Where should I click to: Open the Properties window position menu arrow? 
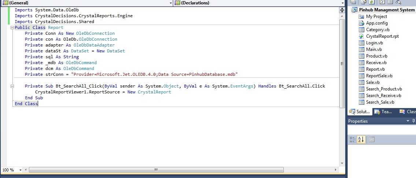408,121
